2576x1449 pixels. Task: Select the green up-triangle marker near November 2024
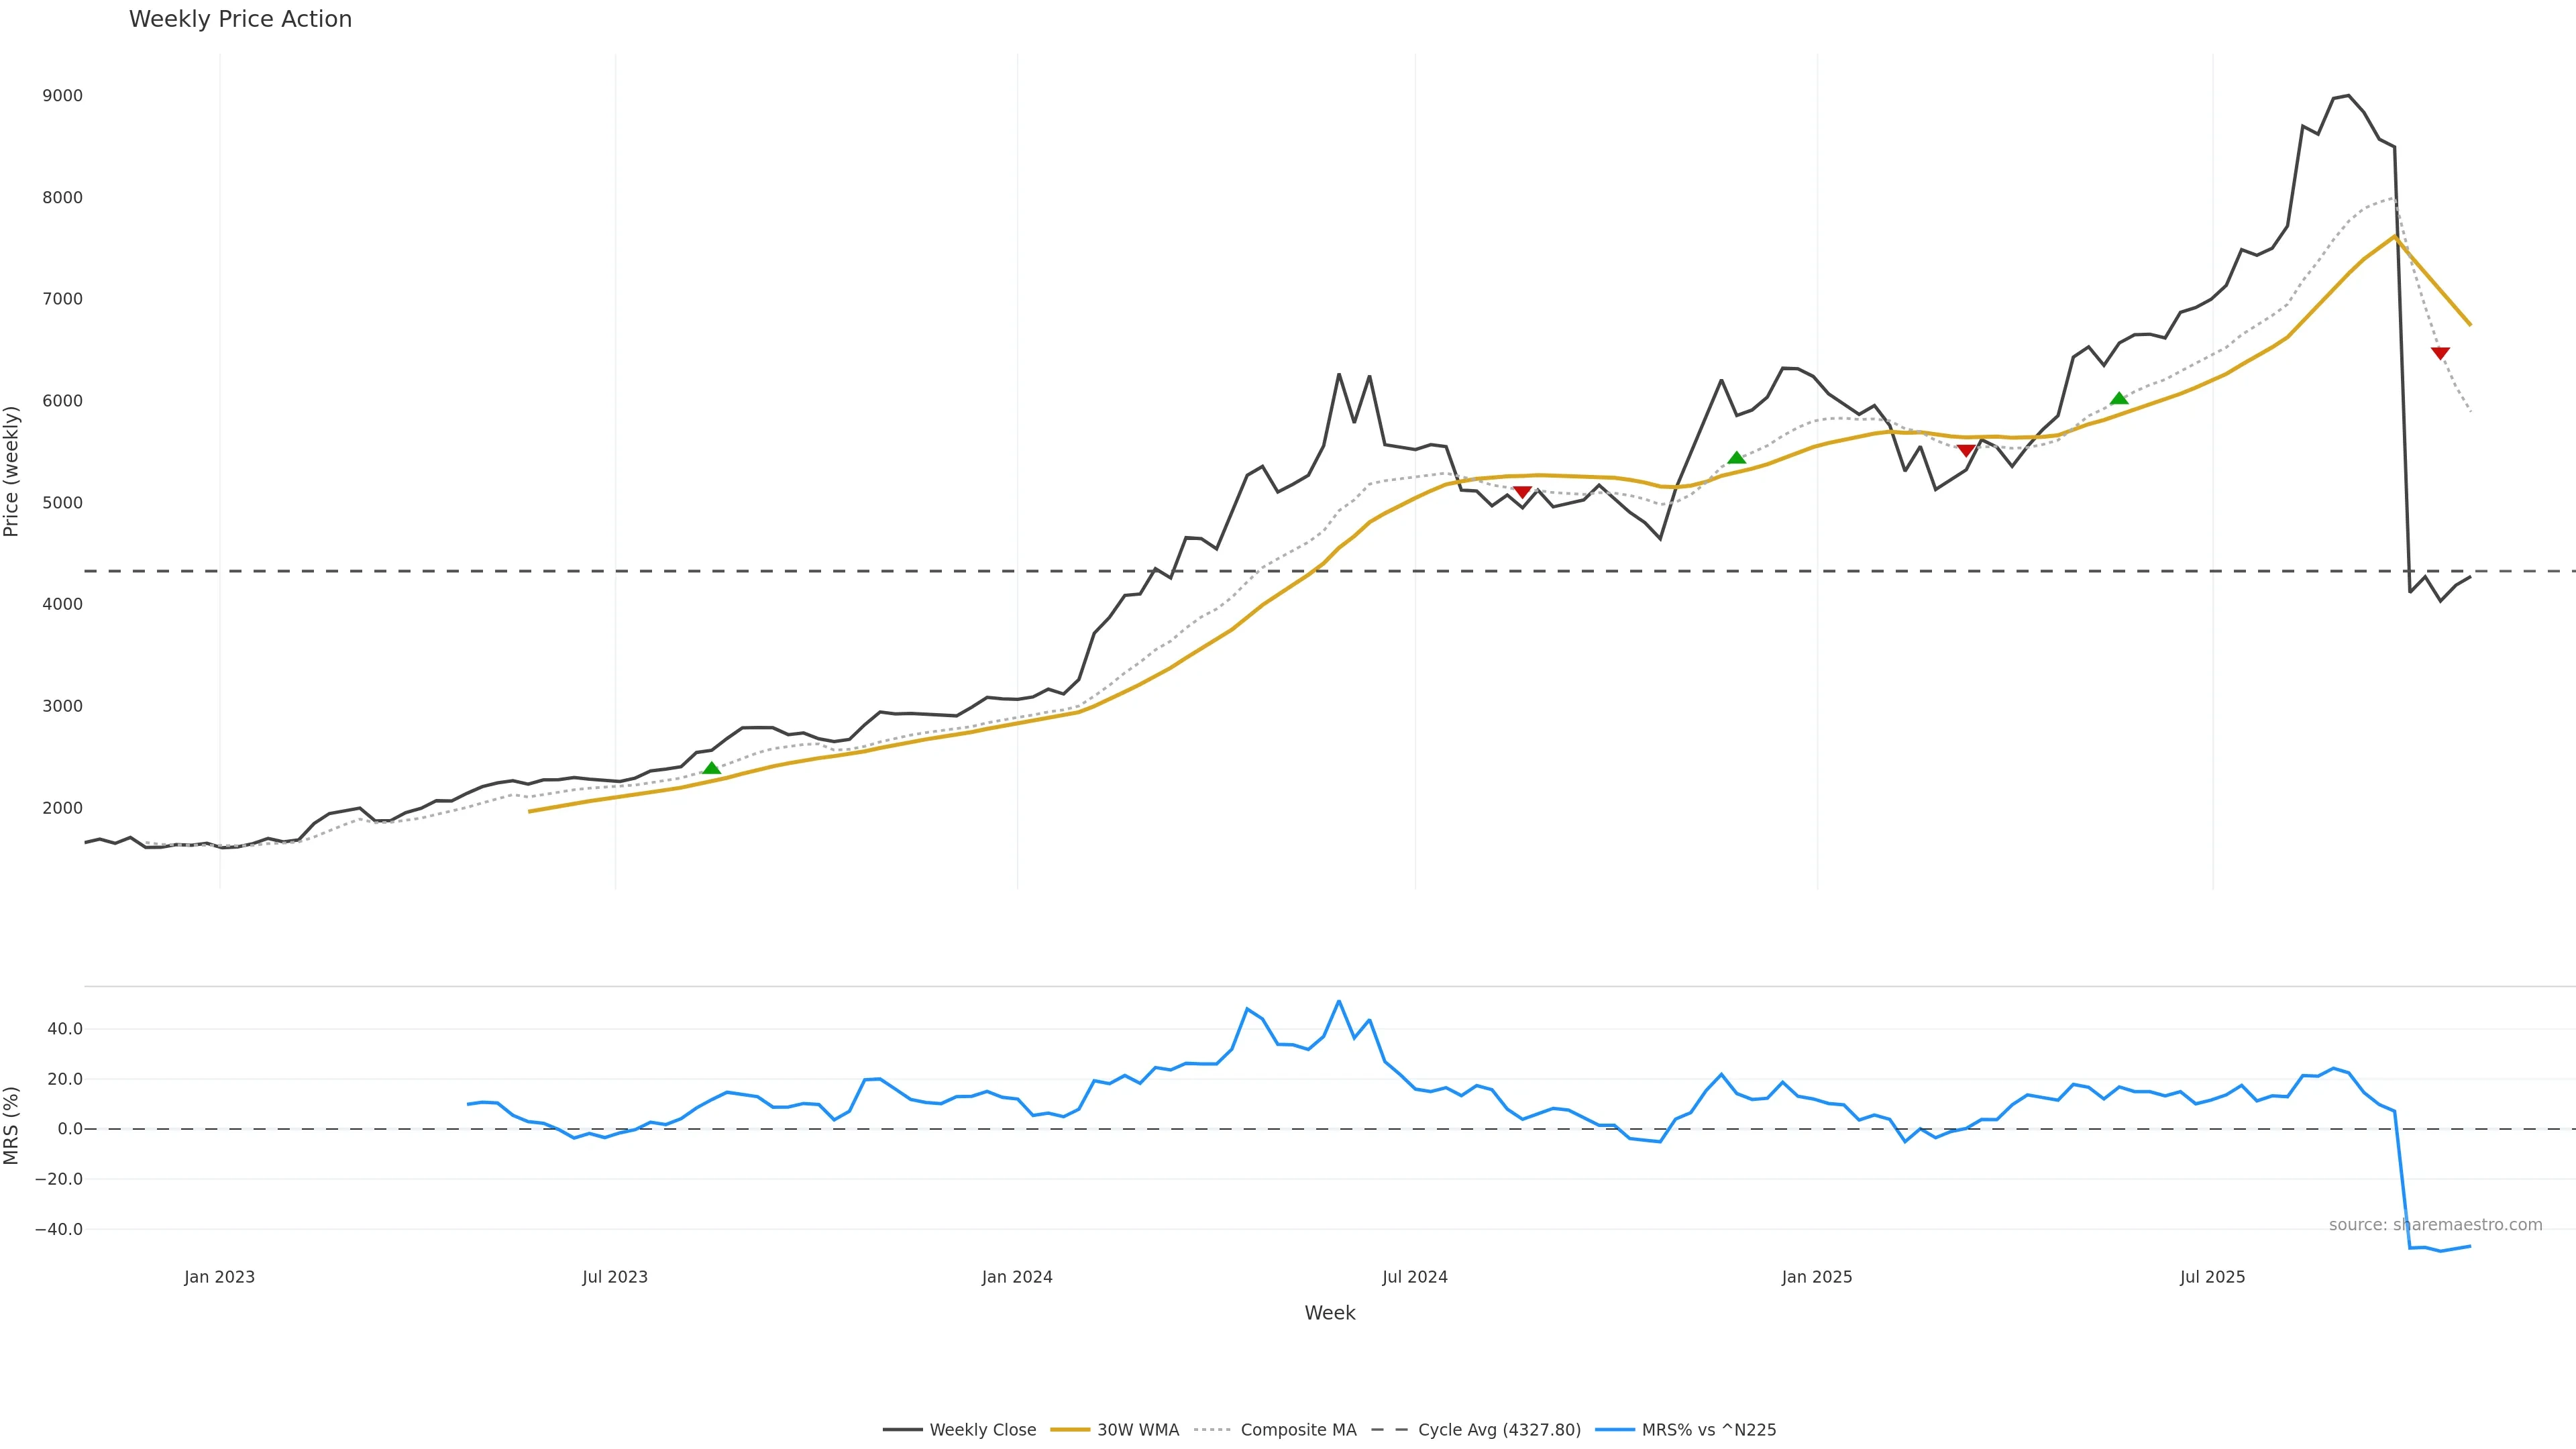pos(1736,458)
